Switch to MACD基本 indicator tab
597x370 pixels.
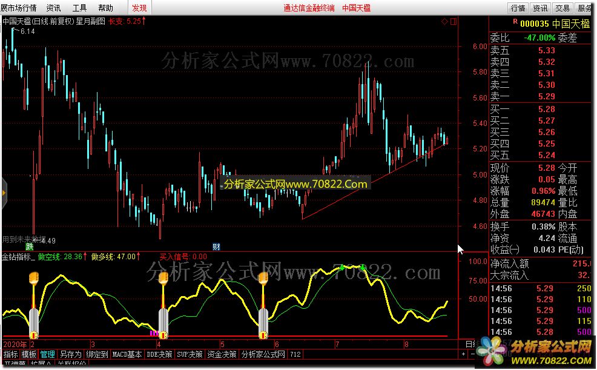coord(127,354)
